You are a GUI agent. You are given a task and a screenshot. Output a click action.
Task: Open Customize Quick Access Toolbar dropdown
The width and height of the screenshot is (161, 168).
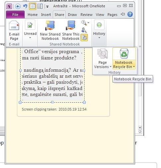[47, 7]
